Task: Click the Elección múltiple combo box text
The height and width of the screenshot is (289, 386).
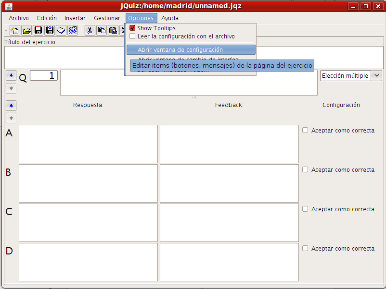Action: pos(345,76)
